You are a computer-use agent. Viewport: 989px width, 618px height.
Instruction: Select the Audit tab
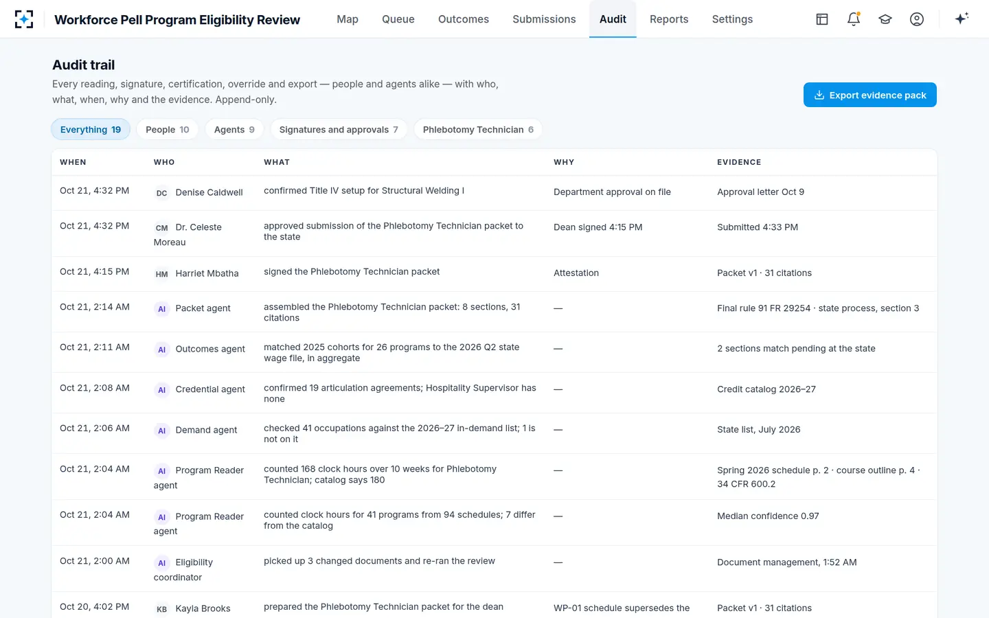(613, 19)
